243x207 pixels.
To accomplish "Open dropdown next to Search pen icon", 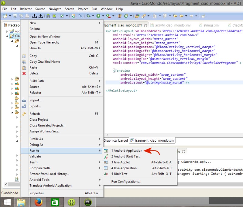I will (x=148, y=16).
